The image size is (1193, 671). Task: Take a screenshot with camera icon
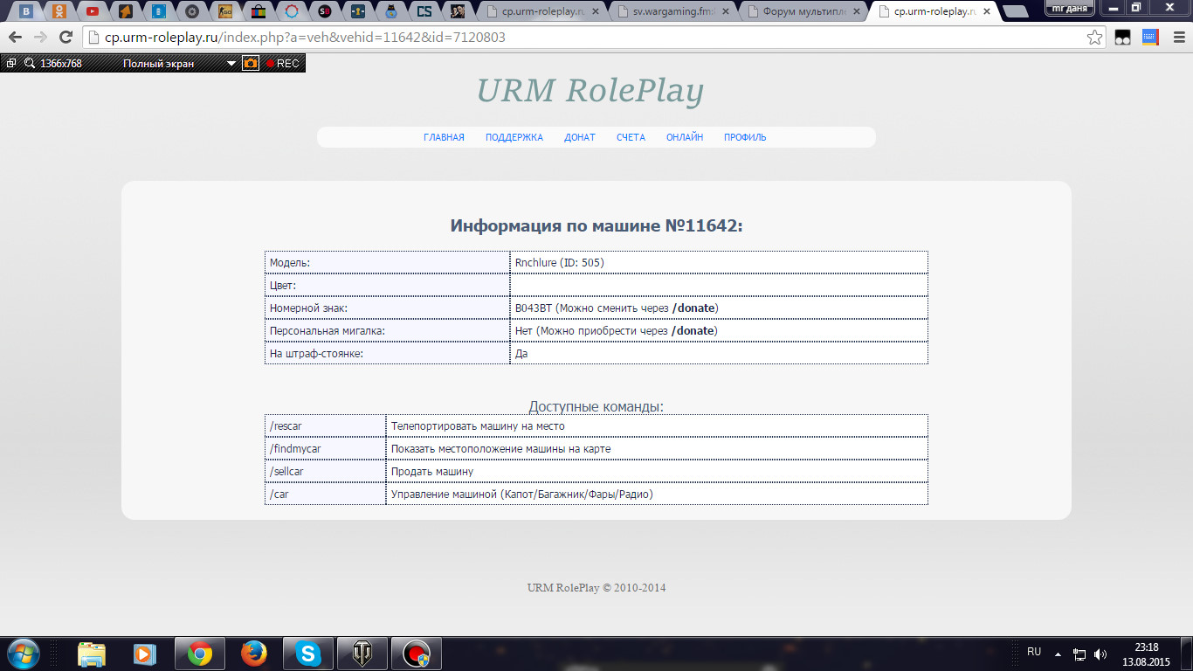pos(251,63)
